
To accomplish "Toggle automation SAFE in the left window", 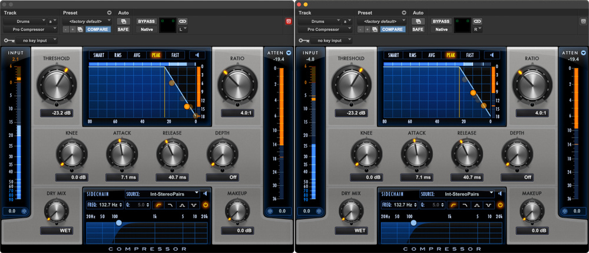I will point(123,29).
